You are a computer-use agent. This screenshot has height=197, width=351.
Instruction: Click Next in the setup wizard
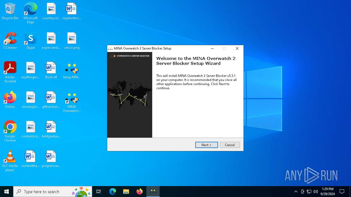tap(206, 145)
